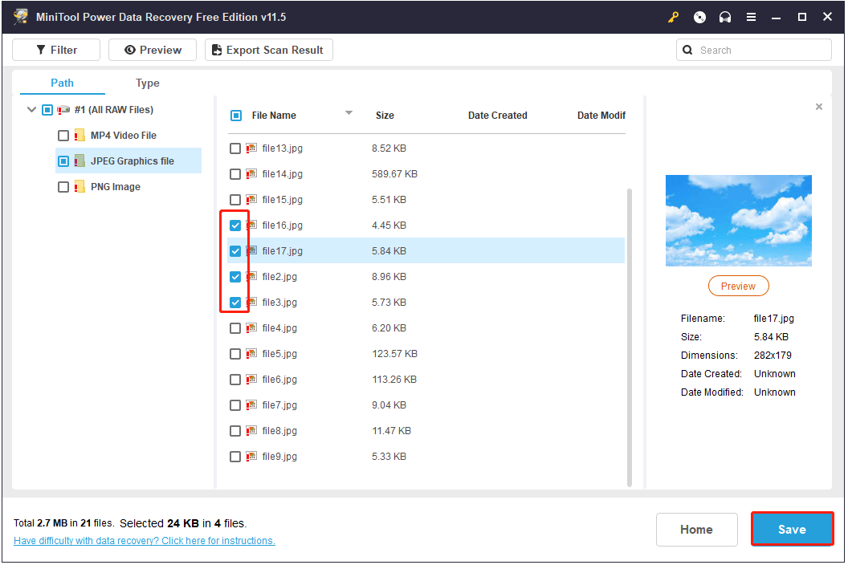This screenshot has height=565, width=848.
Task: Open the Filter options
Action: (x=56, y=50)
